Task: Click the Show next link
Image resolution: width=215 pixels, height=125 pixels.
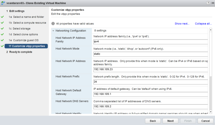Action: [x=182, y=23]
